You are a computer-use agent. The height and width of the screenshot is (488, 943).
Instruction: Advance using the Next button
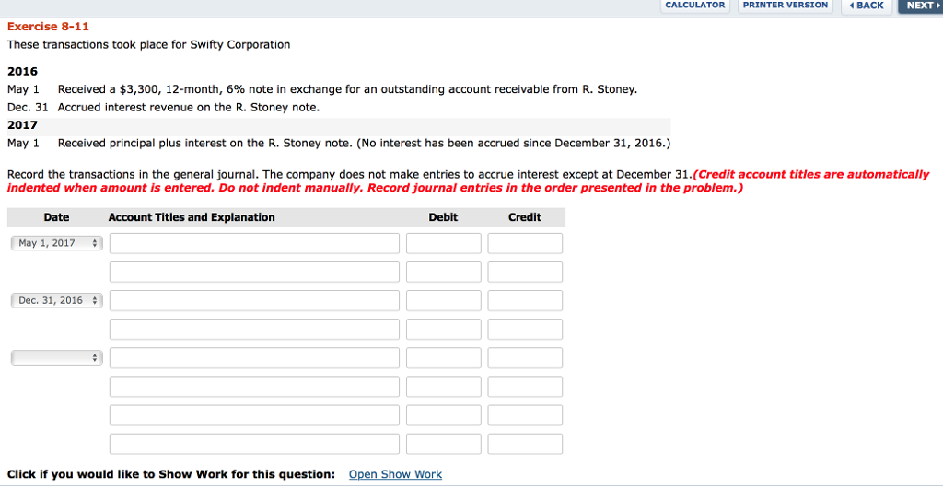(x=920, y=6)
